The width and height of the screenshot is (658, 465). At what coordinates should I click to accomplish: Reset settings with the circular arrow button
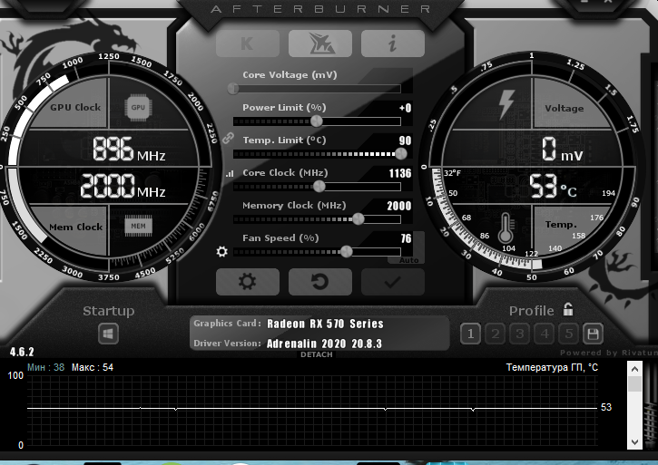[320, 282]
